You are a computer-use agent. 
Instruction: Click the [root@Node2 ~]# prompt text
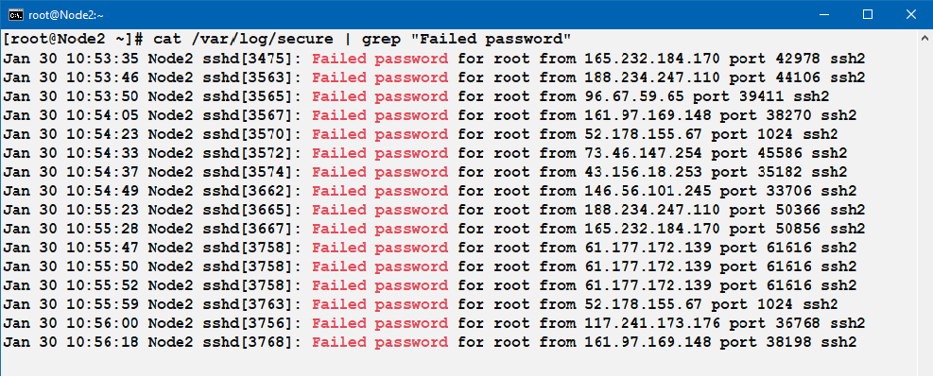coord(73,40)
